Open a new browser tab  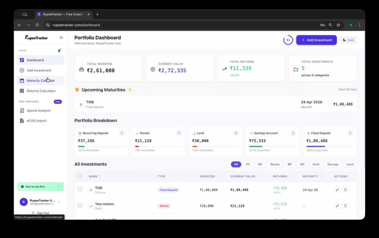pos(97,14)
